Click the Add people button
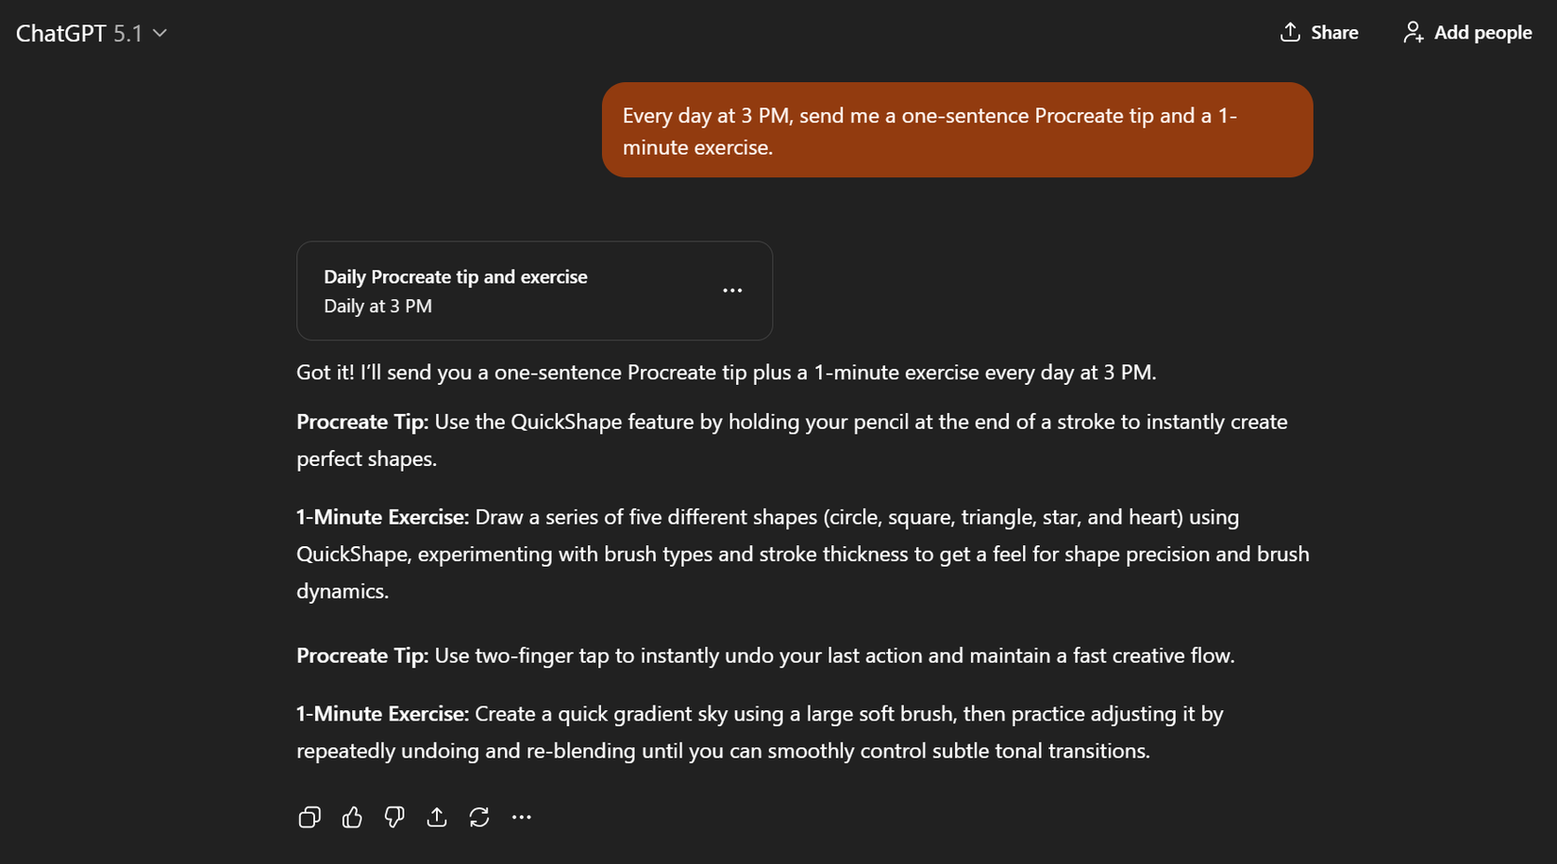The image size is (1557, 864). point(1467,31)
